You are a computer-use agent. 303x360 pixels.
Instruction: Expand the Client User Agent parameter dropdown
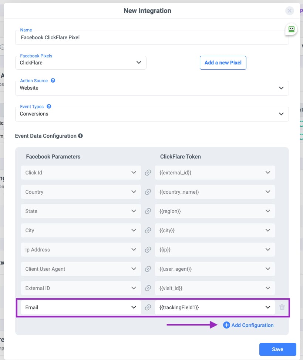(81, 269)
